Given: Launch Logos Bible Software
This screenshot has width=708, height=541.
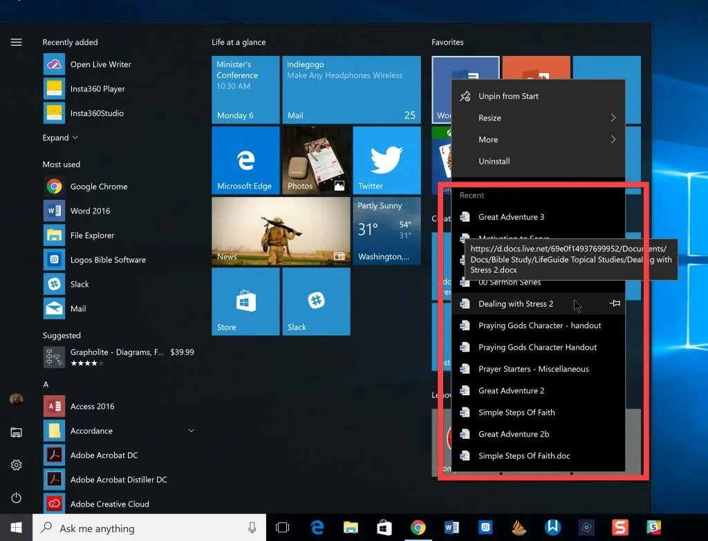Looking at the screenshot, I should [119, 260].
